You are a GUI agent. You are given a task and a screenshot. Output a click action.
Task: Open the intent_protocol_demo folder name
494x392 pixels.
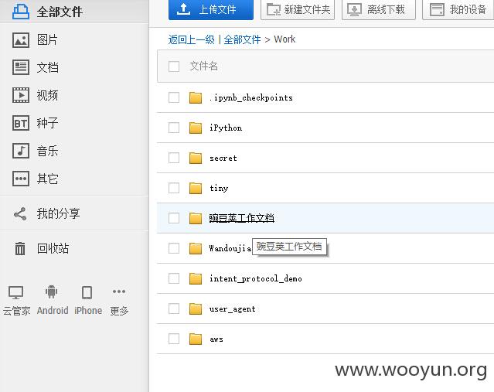point(256,278)
